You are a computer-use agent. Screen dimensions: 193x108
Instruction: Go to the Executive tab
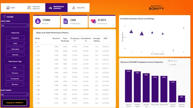click(78, 8)
